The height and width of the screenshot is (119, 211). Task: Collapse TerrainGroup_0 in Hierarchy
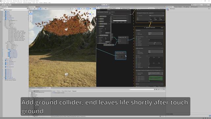point(7,28)
